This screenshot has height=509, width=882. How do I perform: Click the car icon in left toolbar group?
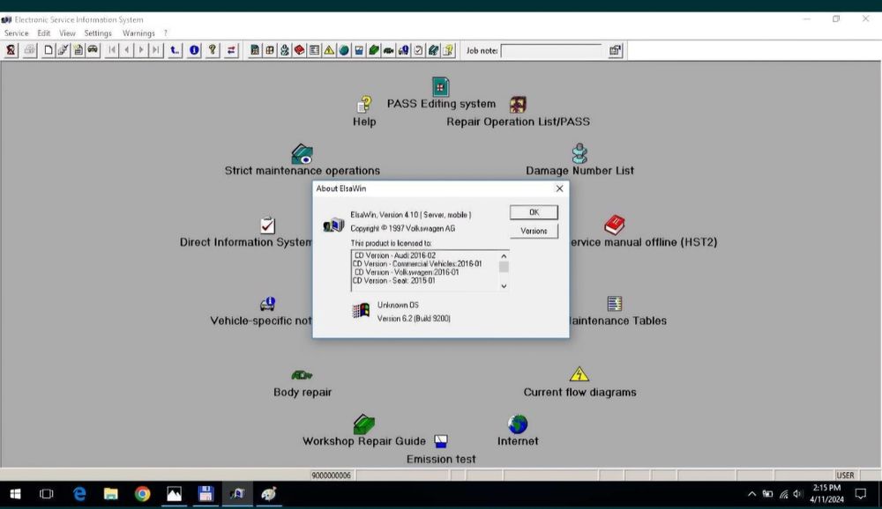(93, 50)
